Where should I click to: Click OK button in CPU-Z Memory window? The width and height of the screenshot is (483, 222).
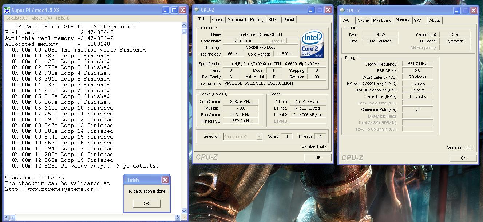point(463,158)
